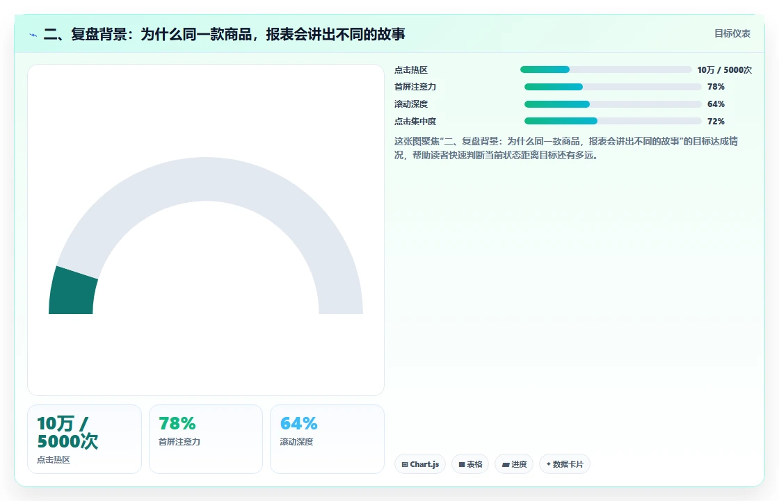Select the 78% 首屏注意力 data card

206,439
